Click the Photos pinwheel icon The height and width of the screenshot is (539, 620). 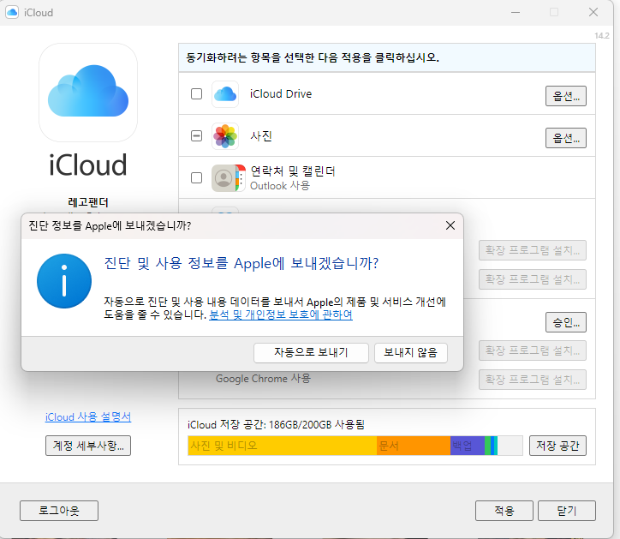225,136
